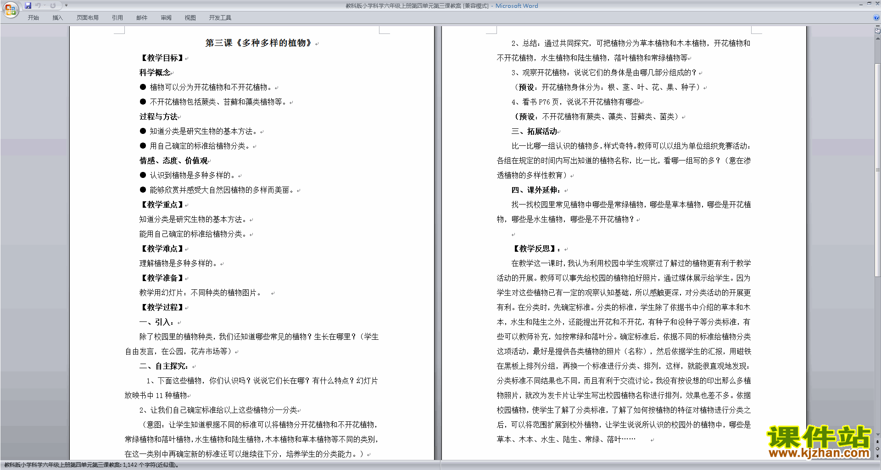This screenshot has height=470, width=881.
Task: Click the 二、自主探究 heading
Action: pyautogui.click(x=164, y=366)
